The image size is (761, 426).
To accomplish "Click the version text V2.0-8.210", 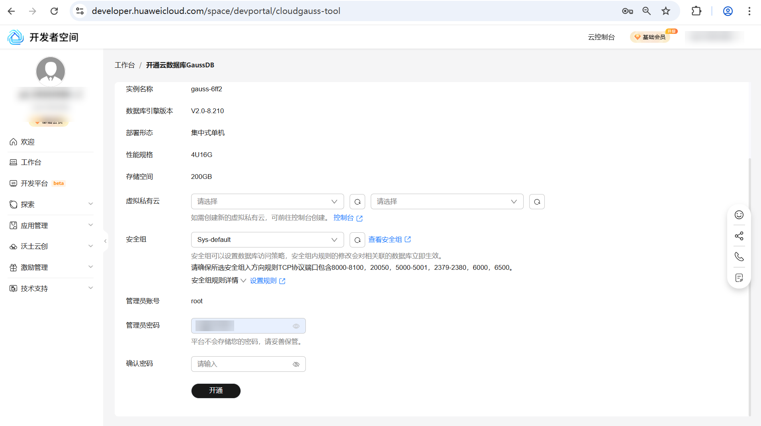I will (x=207, y=111).
